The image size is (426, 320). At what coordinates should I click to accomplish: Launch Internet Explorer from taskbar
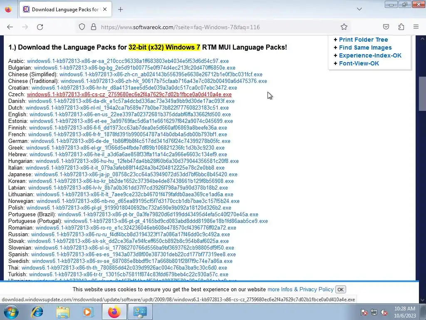[37, 312]
